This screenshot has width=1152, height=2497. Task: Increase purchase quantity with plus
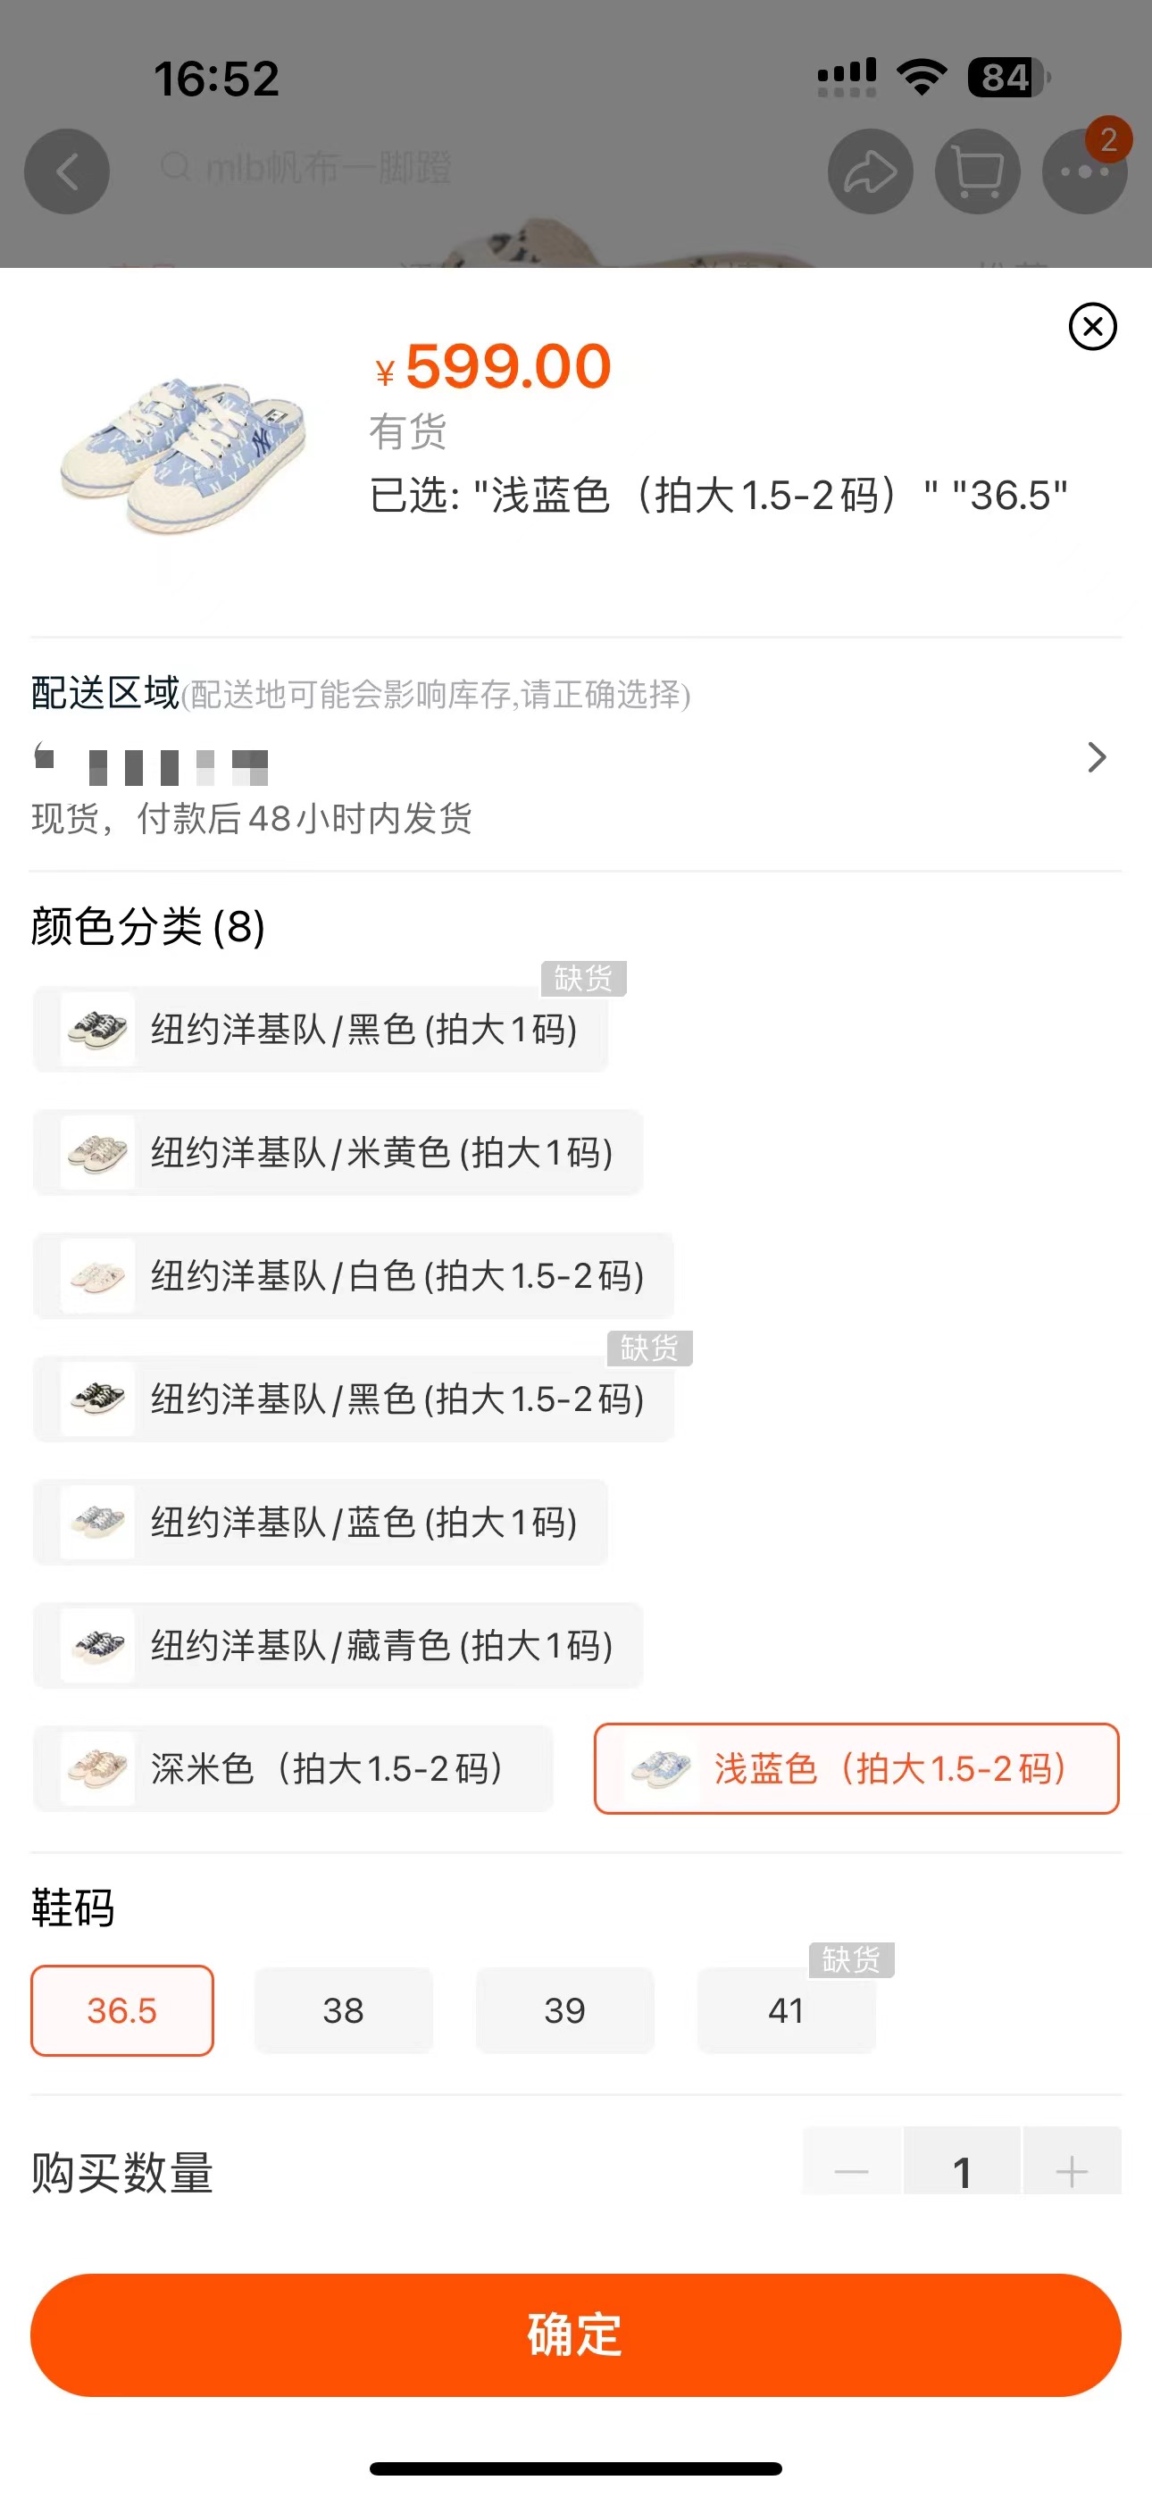point(1071,2170)
